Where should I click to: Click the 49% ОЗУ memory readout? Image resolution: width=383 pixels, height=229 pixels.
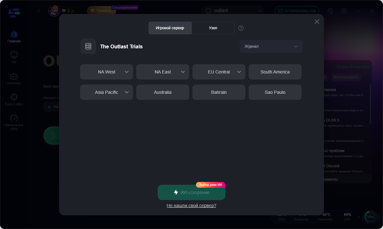click(347, 217)
